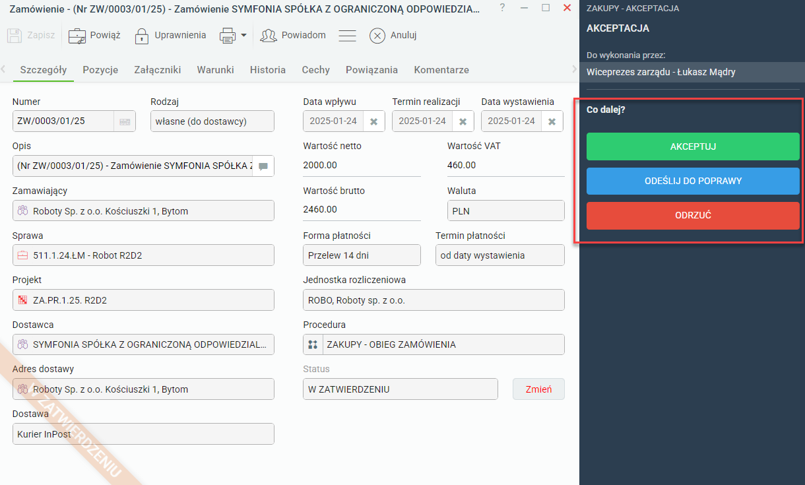Screen dimensions: 805x485
Task: Open the Historia tab
Action: [268, 70]
